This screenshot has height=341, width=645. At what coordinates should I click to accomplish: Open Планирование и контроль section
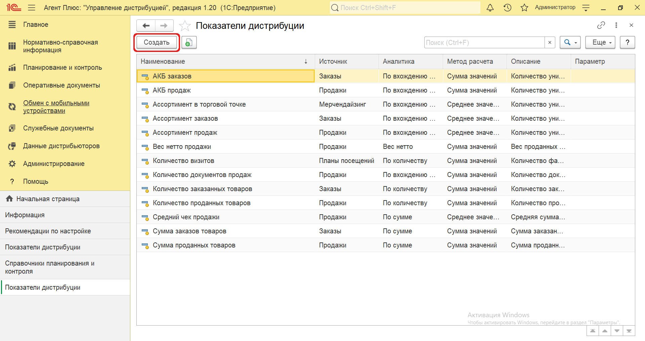[65, 67]
